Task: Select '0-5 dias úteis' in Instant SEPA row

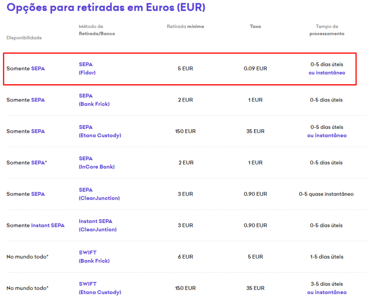Action: coord(326,225)
